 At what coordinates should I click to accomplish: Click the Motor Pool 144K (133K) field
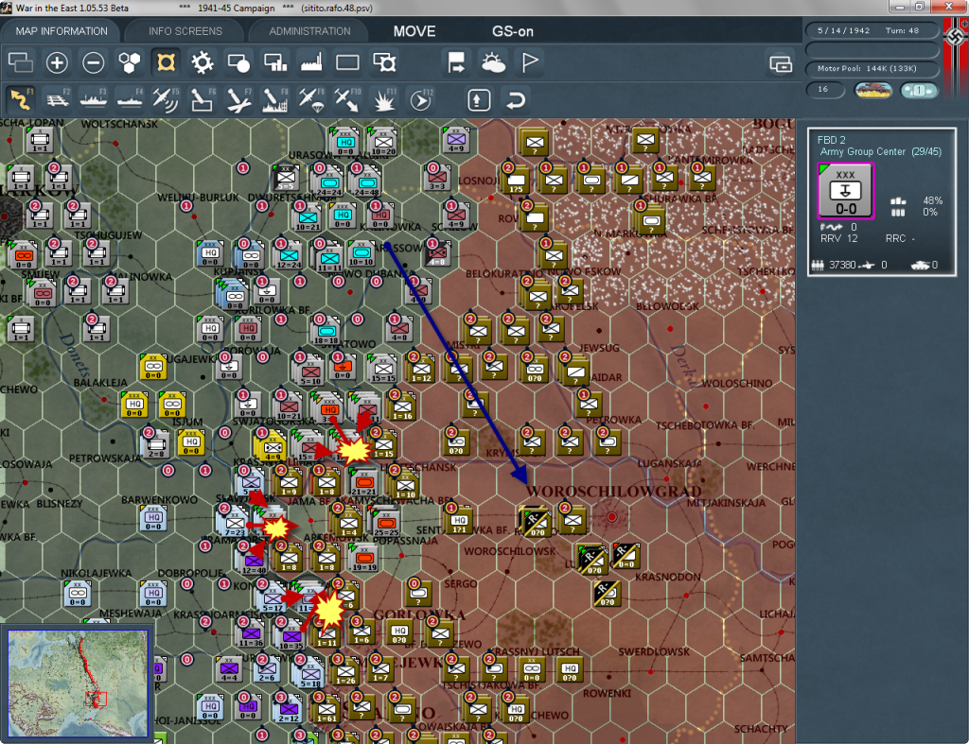pyautogui.click(x=872, y=68)
